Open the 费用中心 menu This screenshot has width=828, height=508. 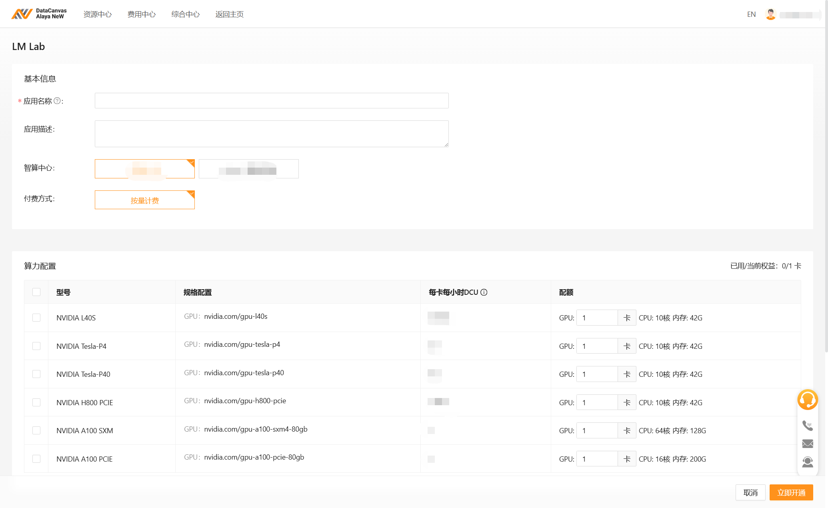[142, 14]
